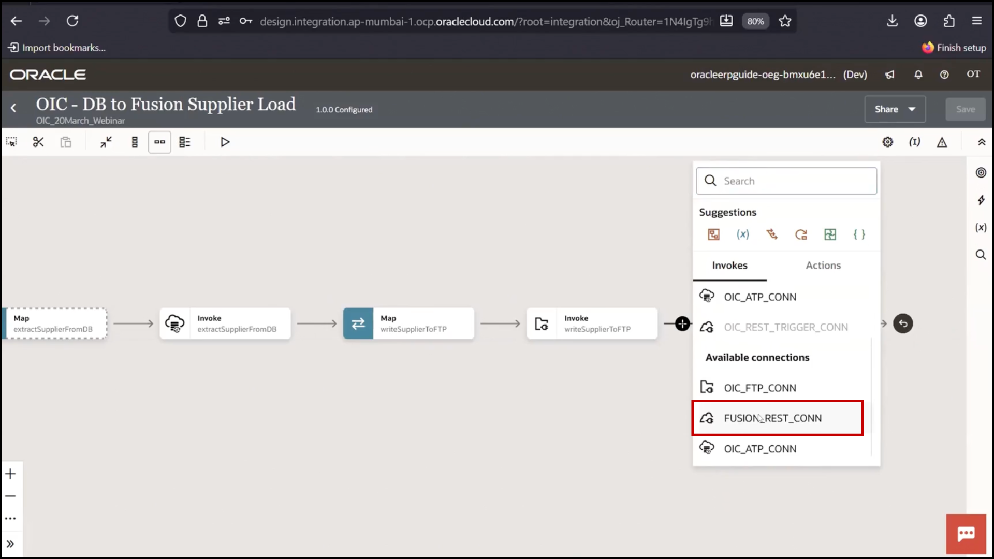Click the plus add-action node on canvas

pyautogui.click(x=682, y=324)
